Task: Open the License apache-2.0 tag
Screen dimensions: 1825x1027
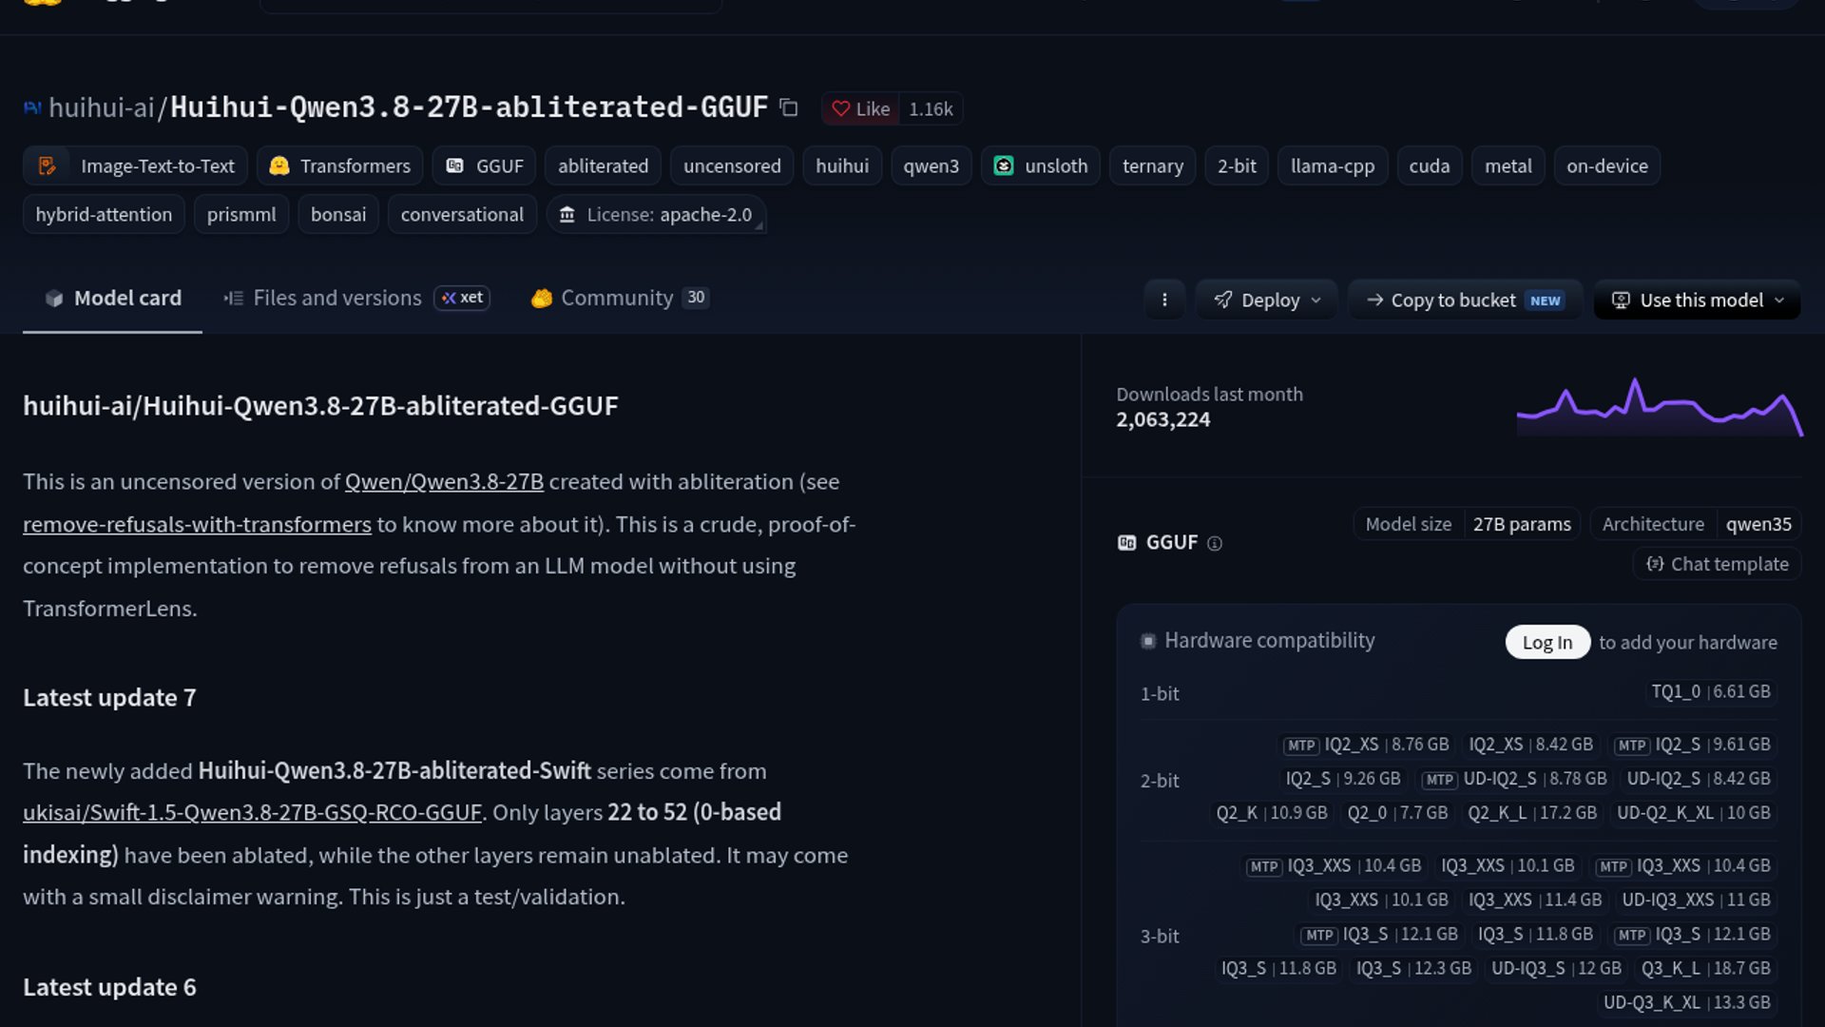Action: point(656,215)
